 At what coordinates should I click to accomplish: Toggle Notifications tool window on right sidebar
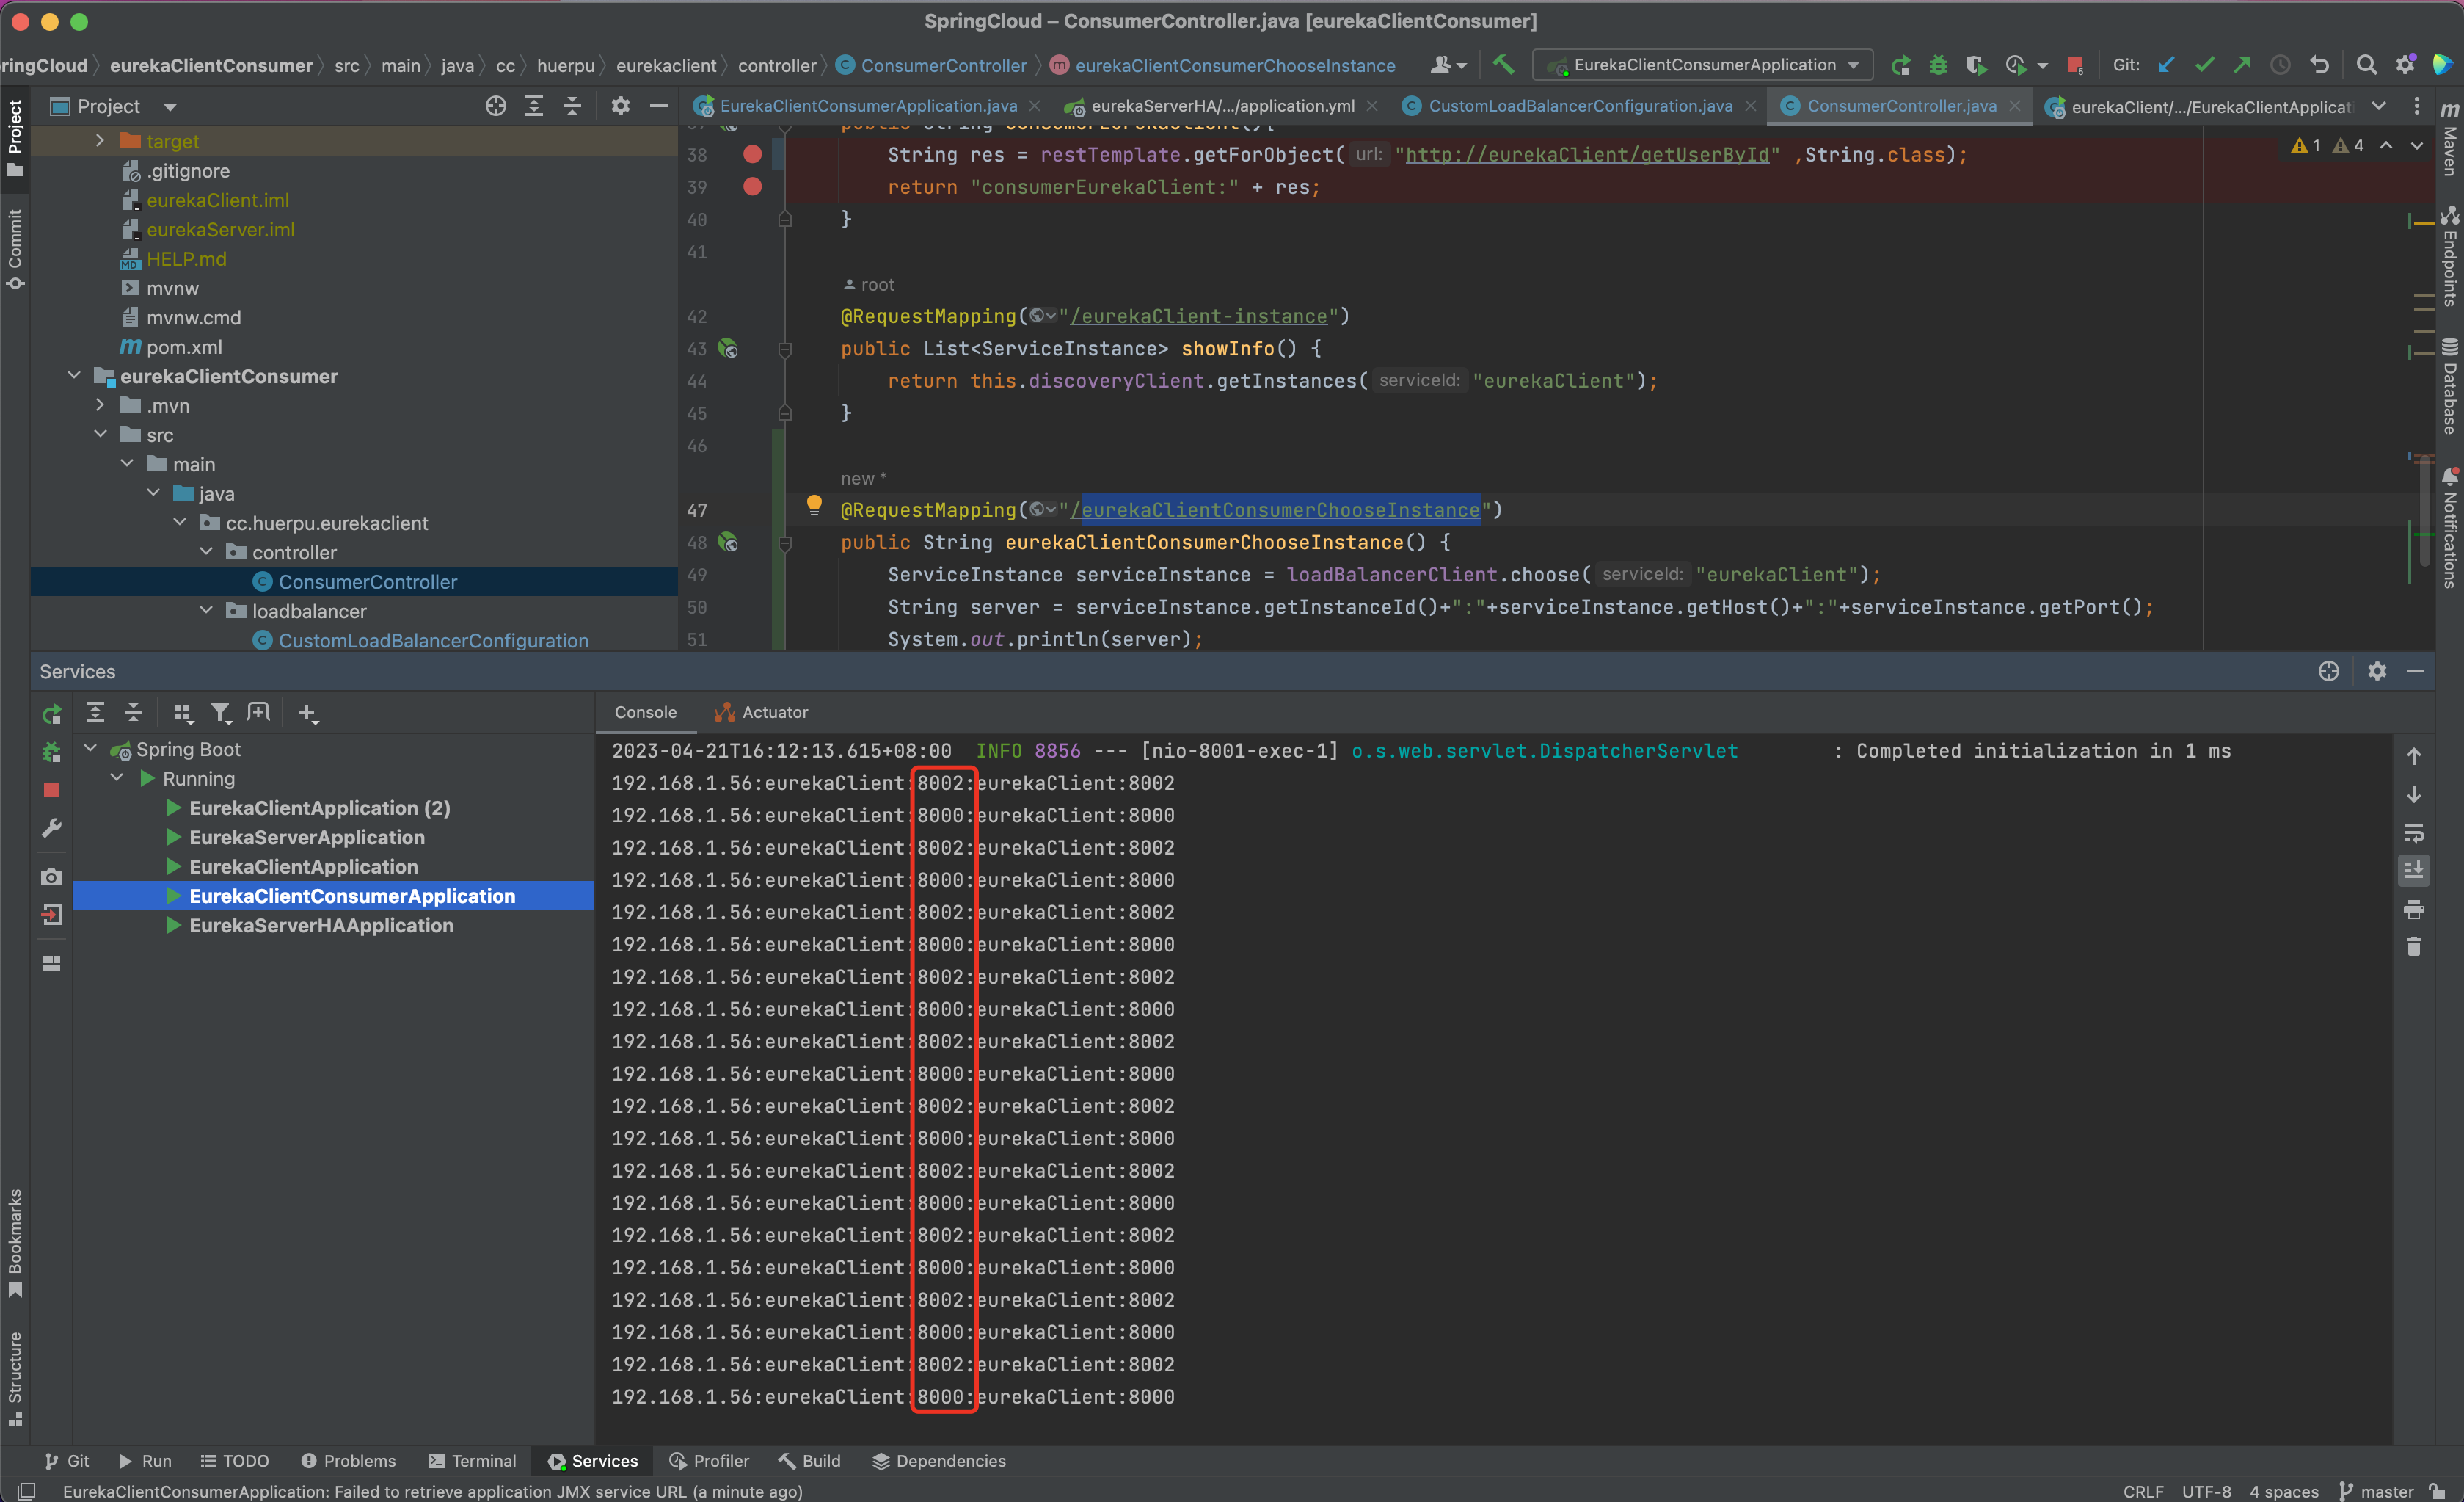pos(2449,529)
